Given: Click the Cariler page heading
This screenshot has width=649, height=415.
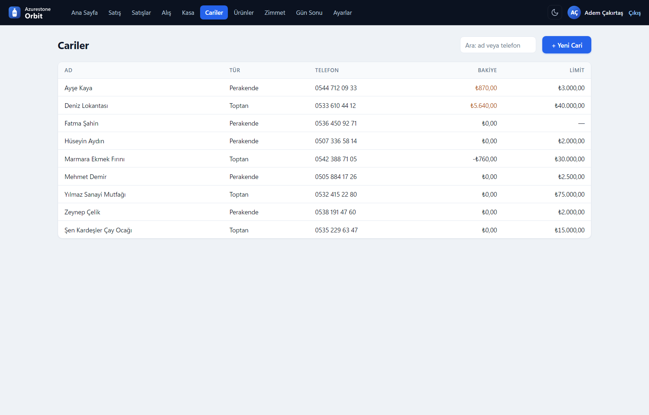Looking at the screenshot, I should [x=73, y=45].
